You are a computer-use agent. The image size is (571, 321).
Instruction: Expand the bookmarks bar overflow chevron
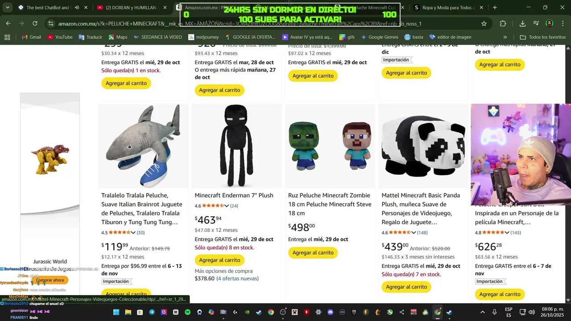point(505,37)
